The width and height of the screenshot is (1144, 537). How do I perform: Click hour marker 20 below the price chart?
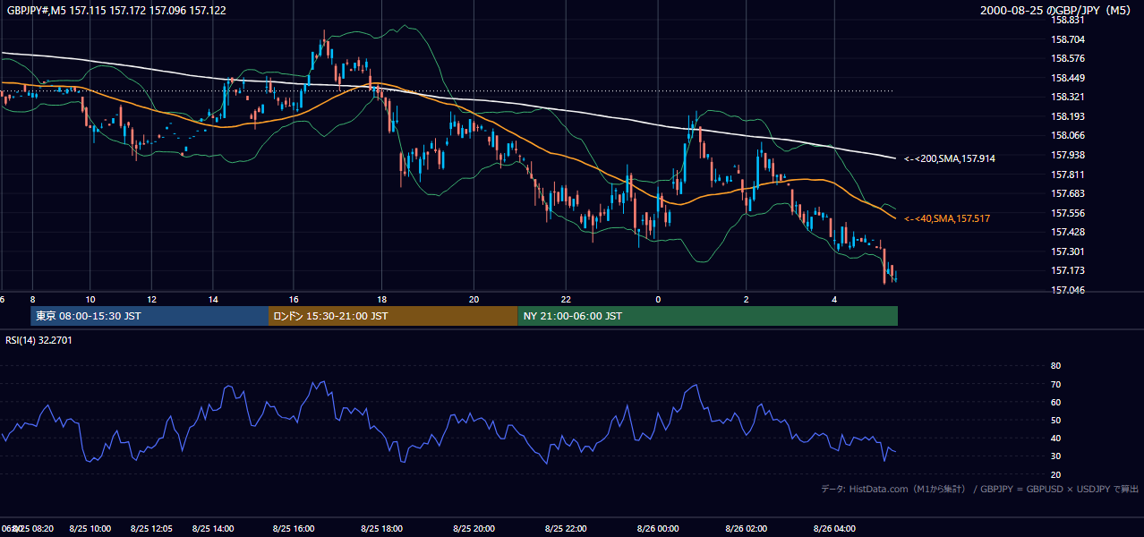click(x=474, y=299)
